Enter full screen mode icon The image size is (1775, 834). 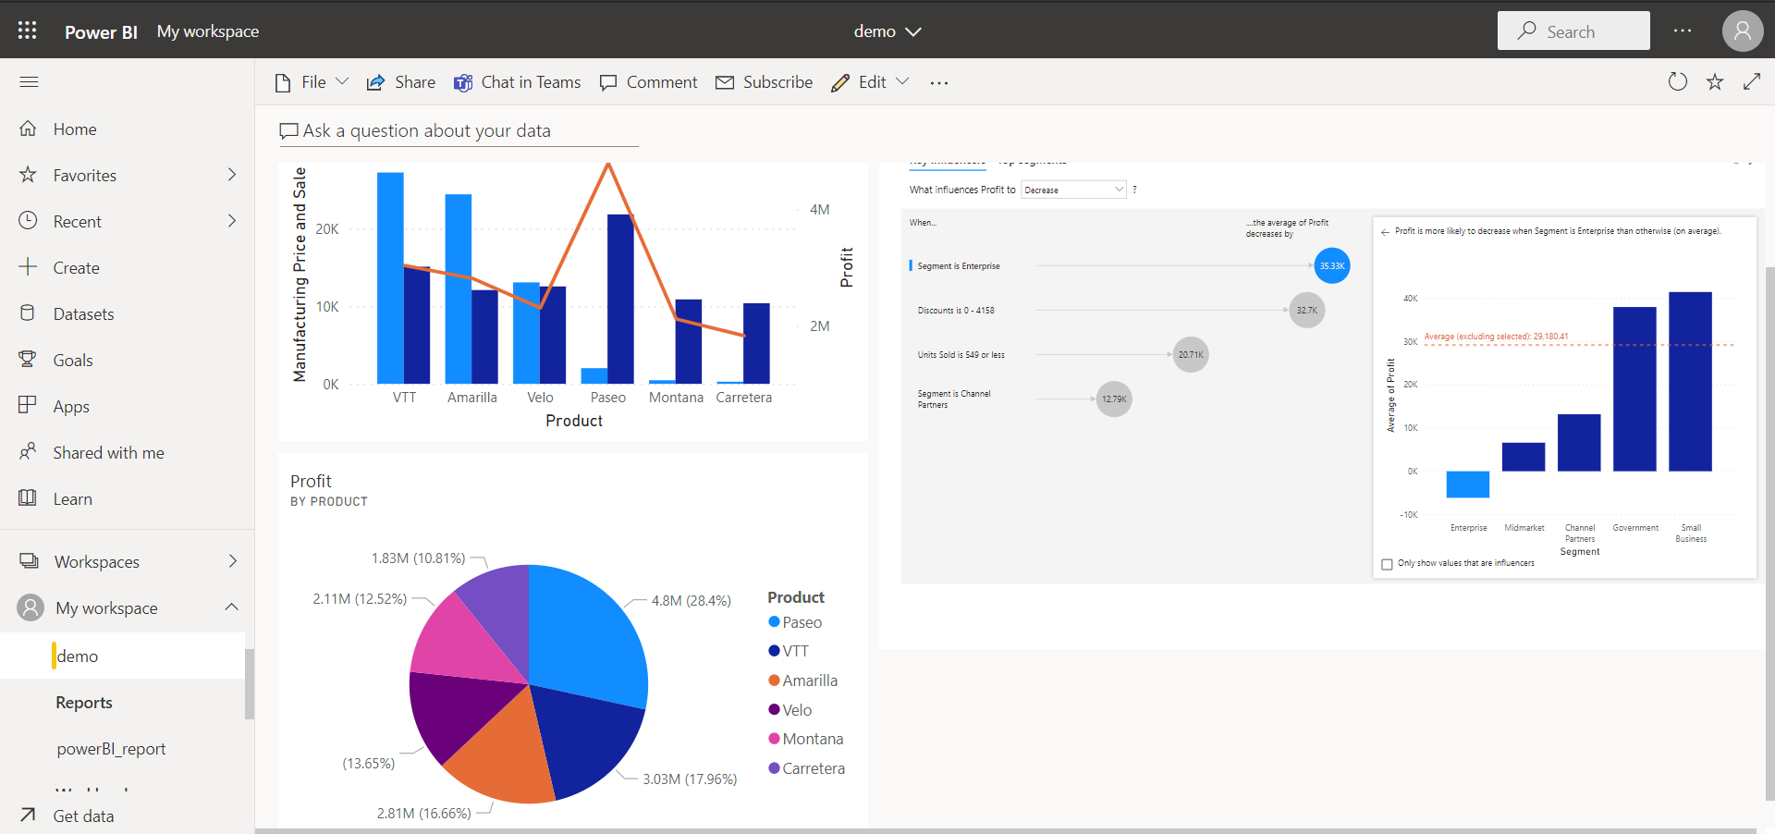1752,82
